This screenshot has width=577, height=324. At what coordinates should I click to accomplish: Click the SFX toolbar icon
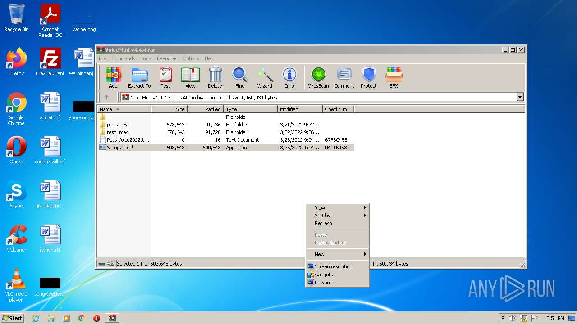pyautogui.click(x=394, y=78)
